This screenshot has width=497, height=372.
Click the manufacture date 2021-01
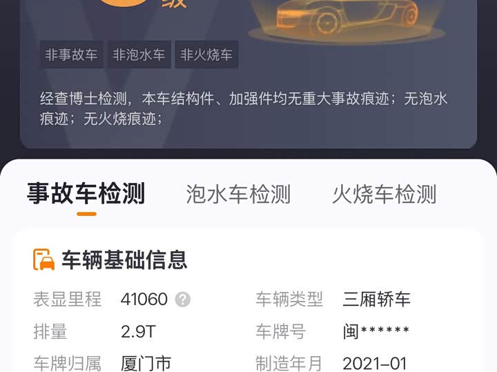[x=375, y=364]
